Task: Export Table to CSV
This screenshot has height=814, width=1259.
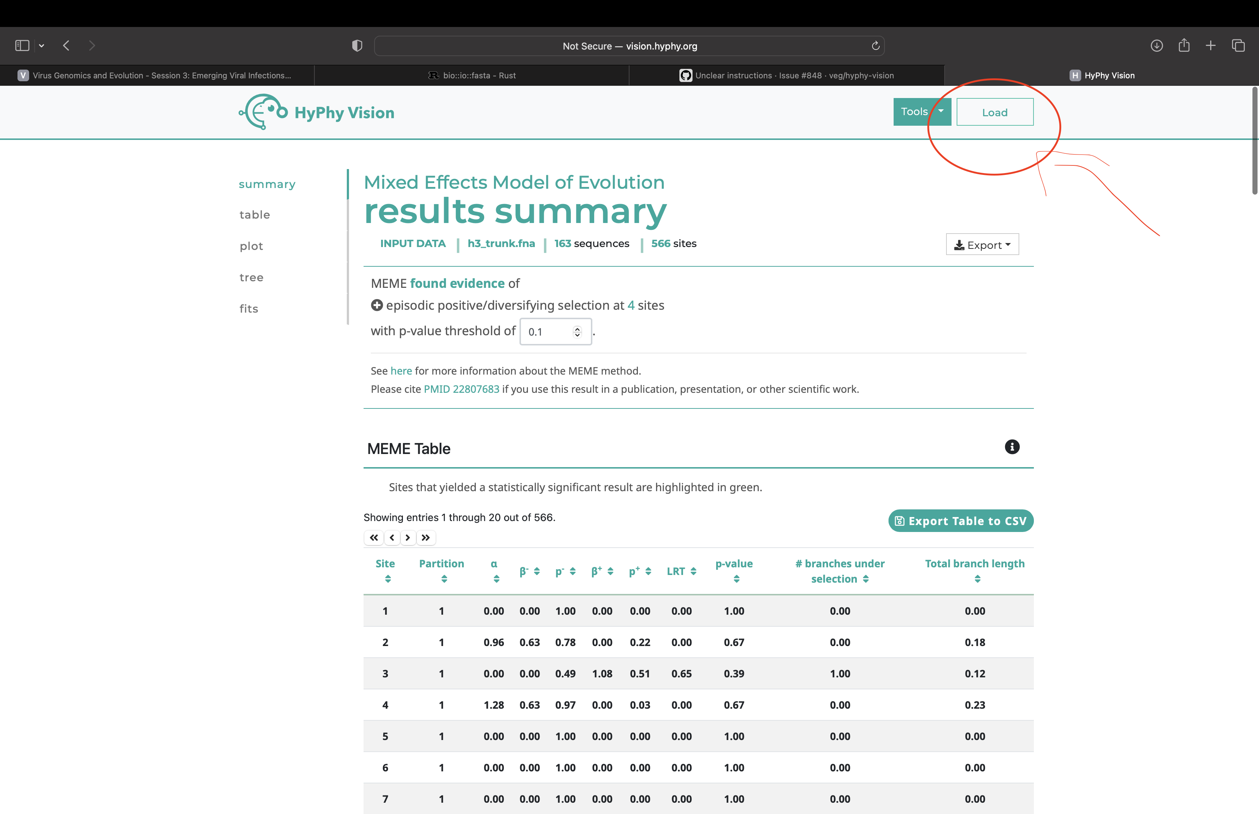Action: [x=960, y=521]
